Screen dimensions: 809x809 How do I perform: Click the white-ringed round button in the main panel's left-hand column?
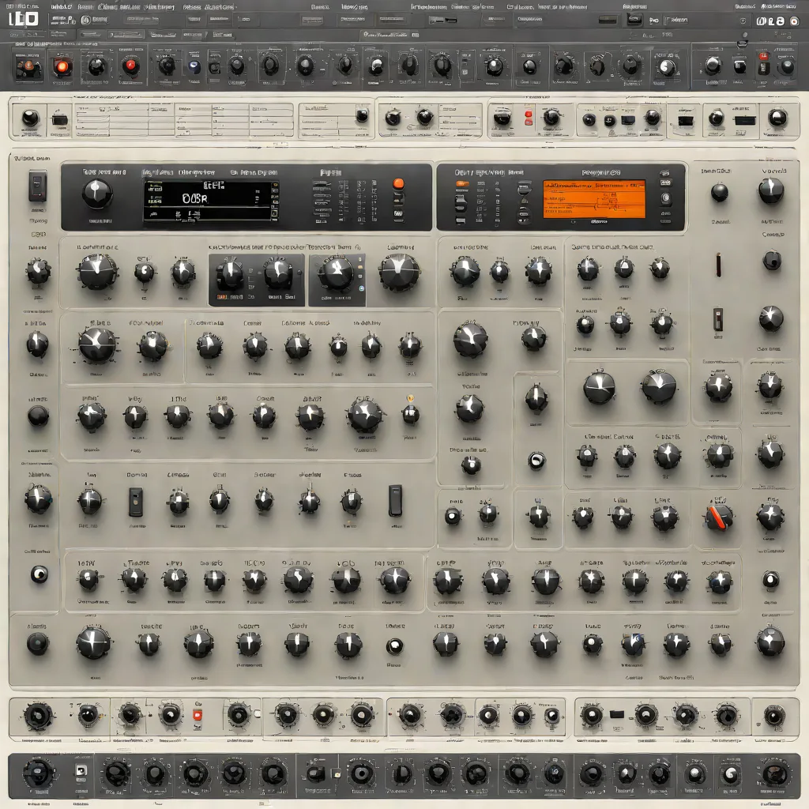(x=40, y=574)
